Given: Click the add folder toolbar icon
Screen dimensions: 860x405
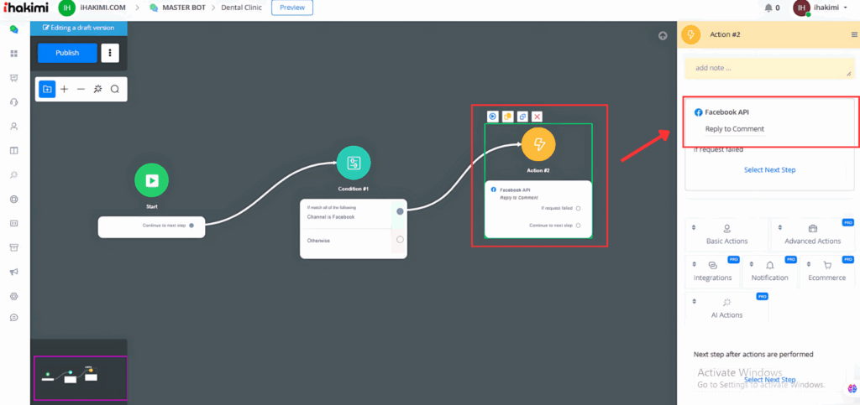Looking at the screenshot, I should click(x=47, y=89).
